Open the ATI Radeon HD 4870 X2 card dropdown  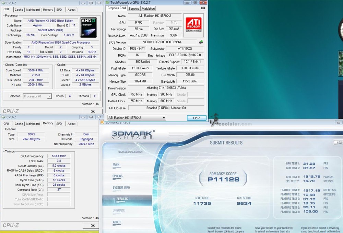(137, 118)
